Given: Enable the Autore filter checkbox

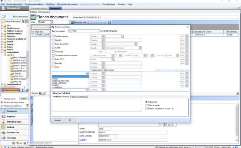Looking at the screenshot, I should [53, 48].
